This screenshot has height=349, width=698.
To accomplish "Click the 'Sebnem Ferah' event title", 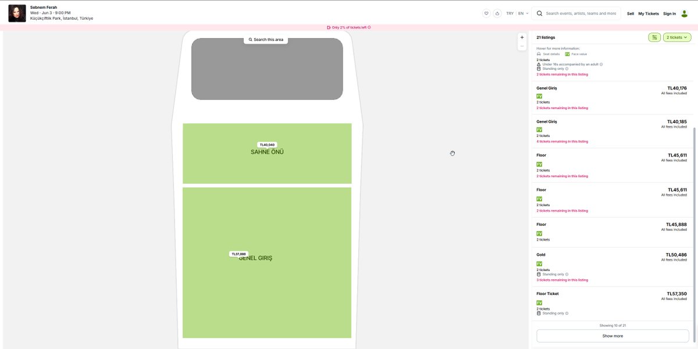I will pos(44,8).
